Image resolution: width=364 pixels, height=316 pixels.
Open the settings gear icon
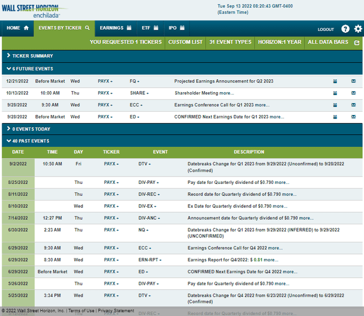[x=358, y=29]
